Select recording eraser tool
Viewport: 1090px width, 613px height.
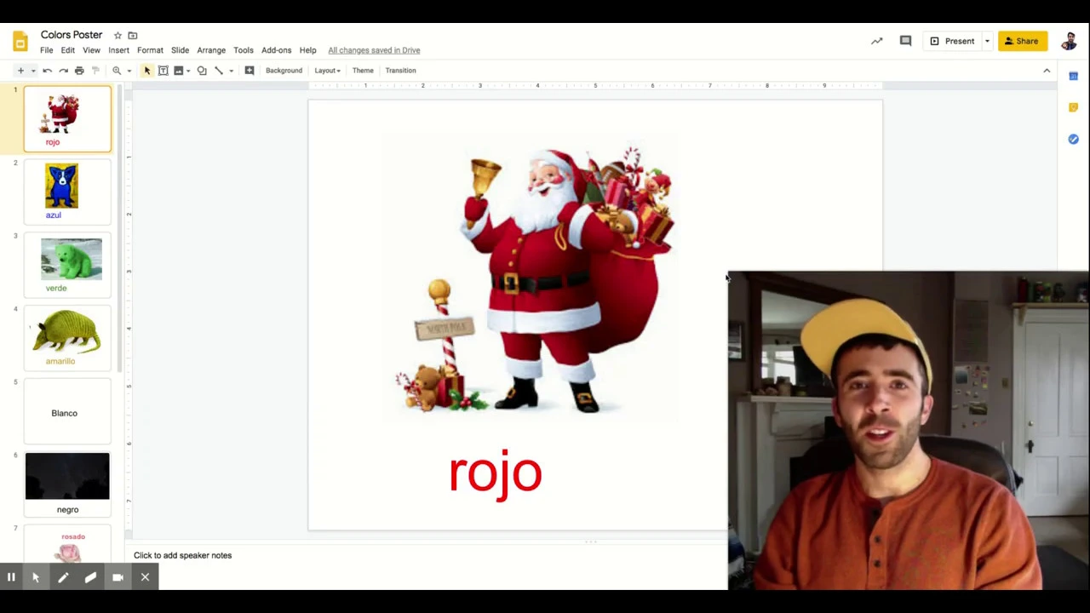point(90,577)
